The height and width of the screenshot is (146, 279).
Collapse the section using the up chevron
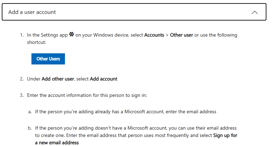(x=255, y=12)
